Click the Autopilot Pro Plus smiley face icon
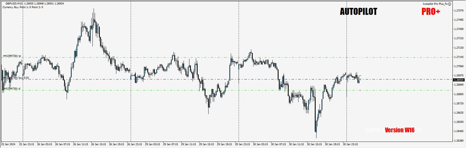The image size is (466, 148). point(449,4)
